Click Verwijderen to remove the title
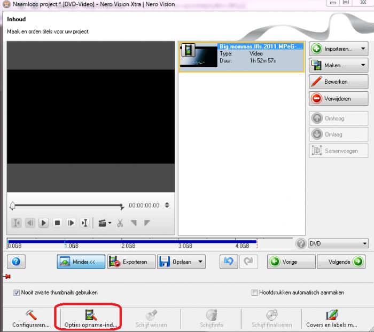Viewport: 374px width, 332px height. 338,98
